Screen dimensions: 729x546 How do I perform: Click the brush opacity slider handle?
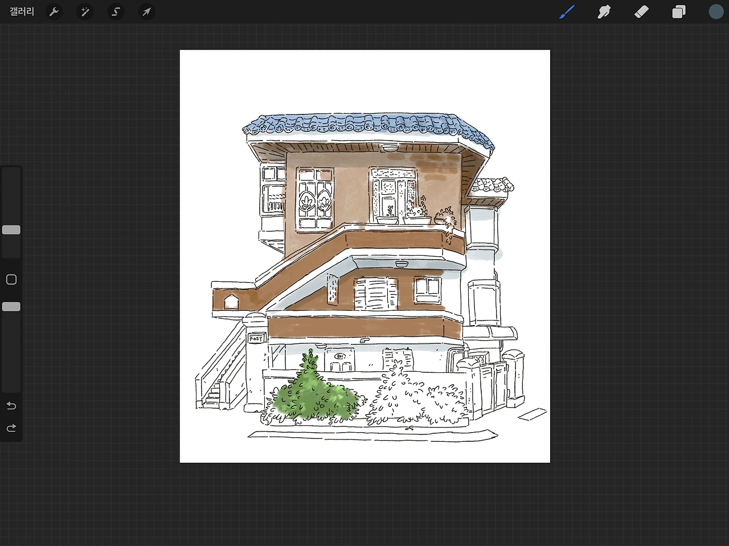[11, 307]
